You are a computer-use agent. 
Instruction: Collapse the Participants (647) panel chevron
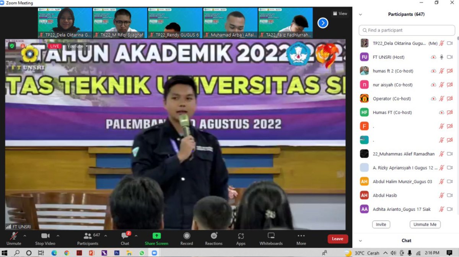click(x=360, y=15)
